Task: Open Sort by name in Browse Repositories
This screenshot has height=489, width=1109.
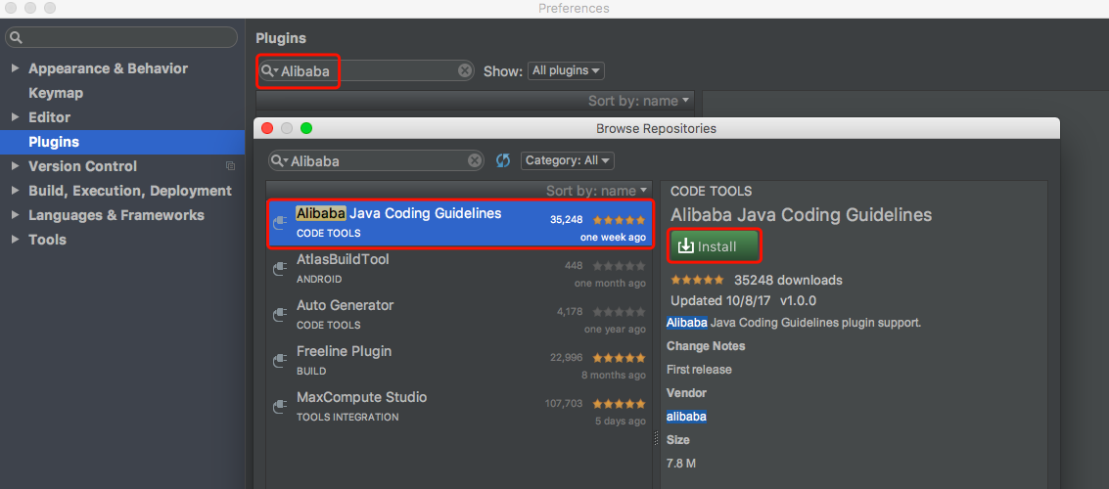Action: pyautogui.click(x=596, y=191)
